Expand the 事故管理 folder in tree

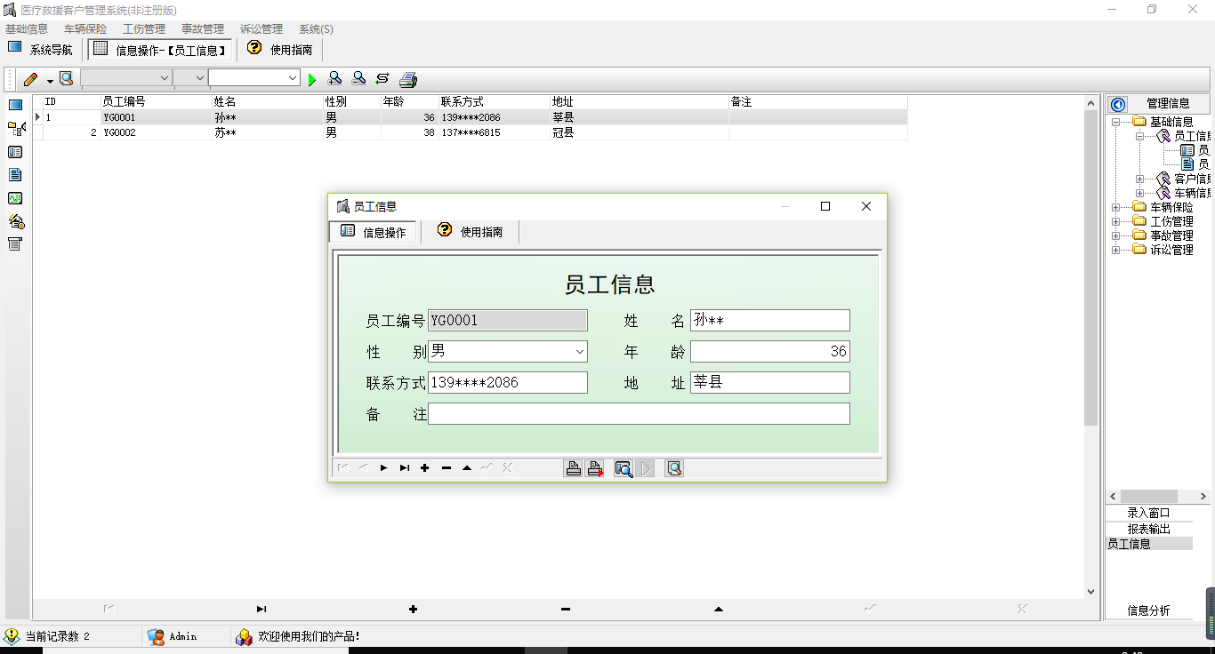pos(1115,235)
